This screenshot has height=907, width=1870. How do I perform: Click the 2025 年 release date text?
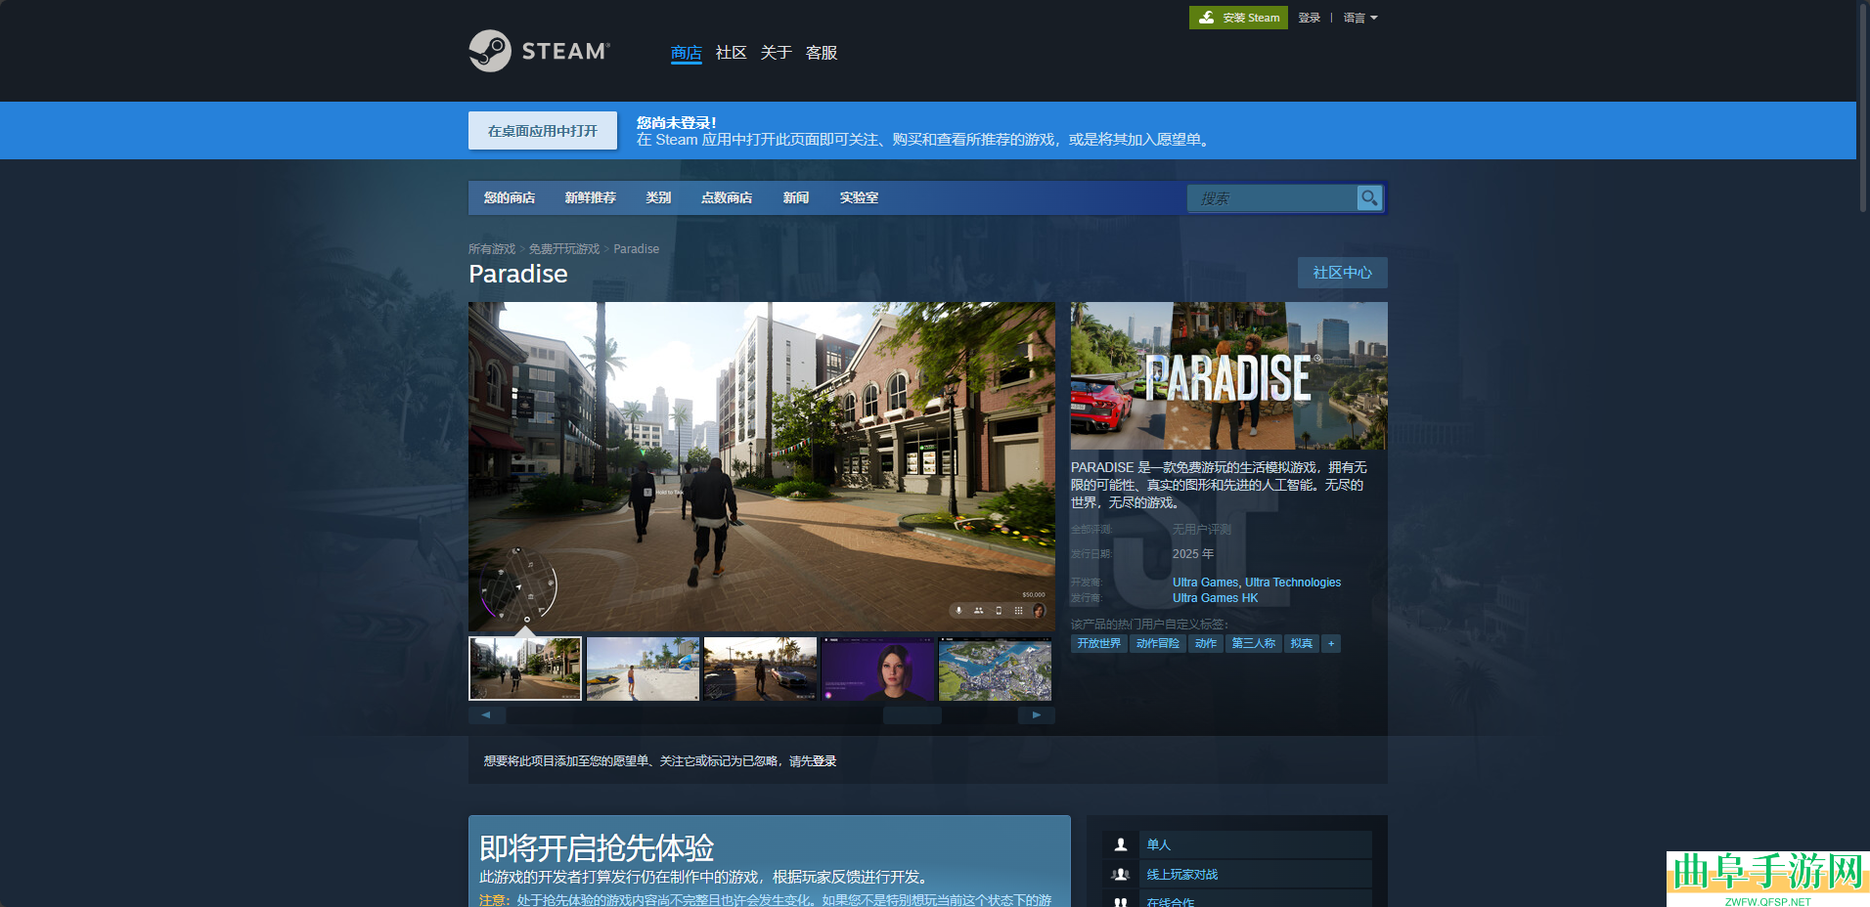coord(1193,554)
